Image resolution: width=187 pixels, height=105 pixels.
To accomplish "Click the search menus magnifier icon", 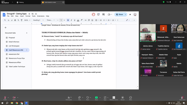I will 5,20.
